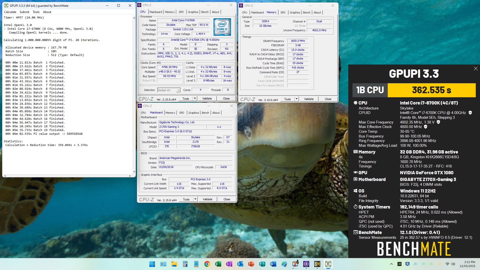Click Tools button in CPU-Z Mainboard window
The height and width of the screenshot is (270, 480).
(x=186, y=199)
